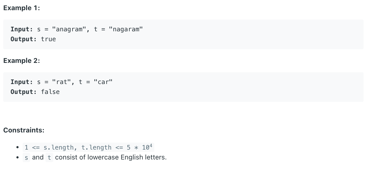The width and height of the screenshot is (370, 175).
Task: Click the "nagaram" string in Example 1
Action: point(126,29)
